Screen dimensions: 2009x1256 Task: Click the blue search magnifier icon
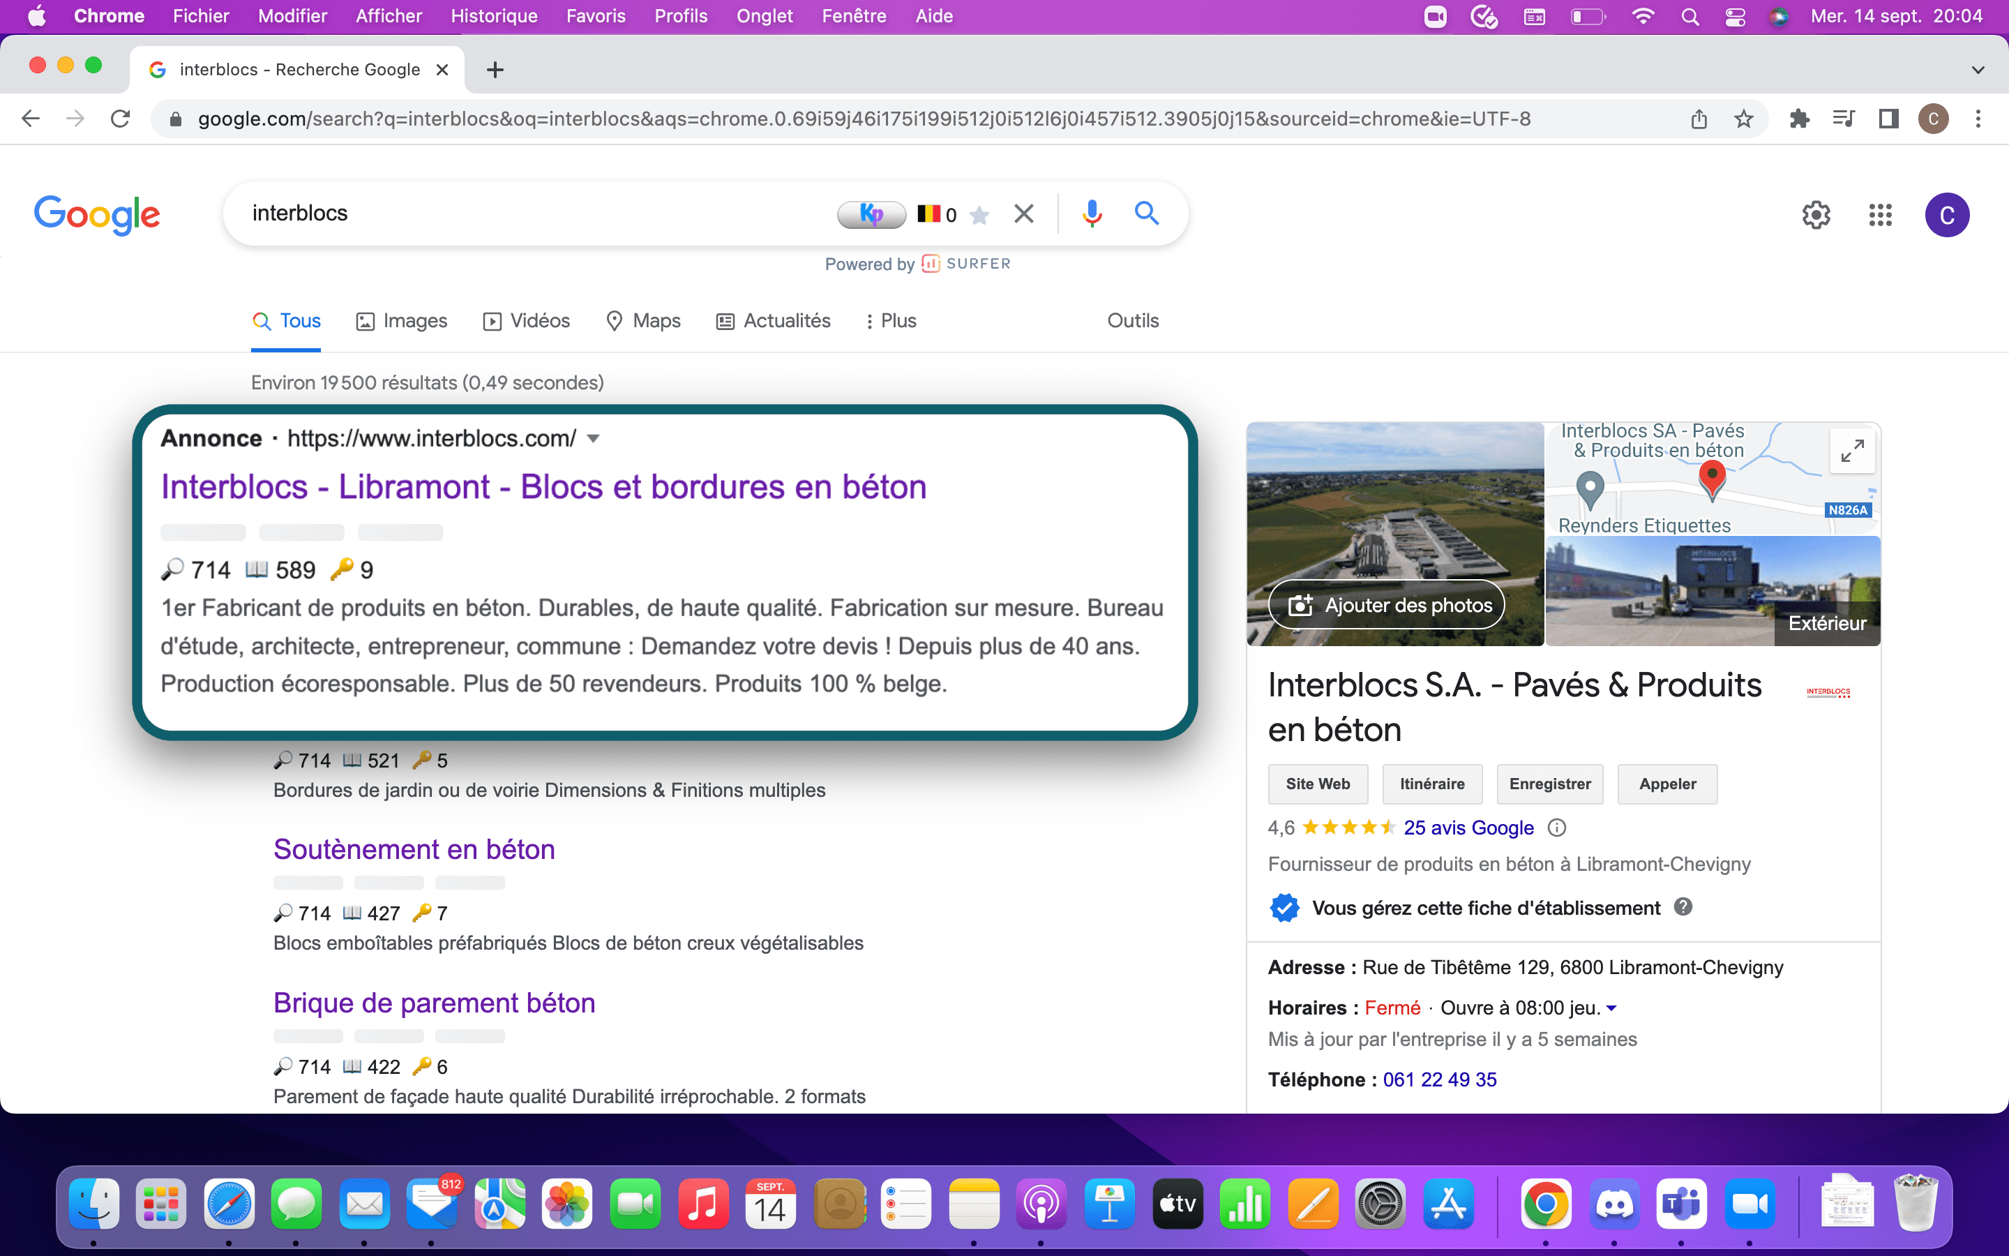[1147, 214]
